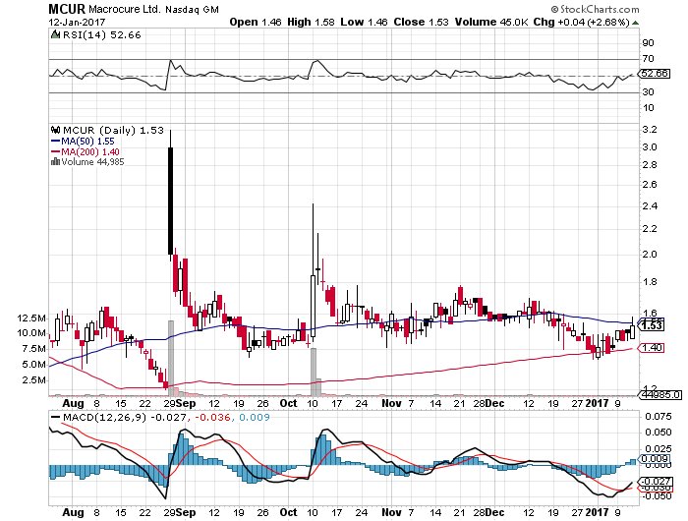Click the MACD histogram value 0.009 in legend
This screenshot has height=521, width=688.
point(255,417)
